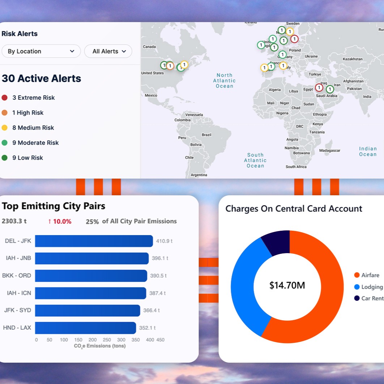Viewport: 384px width, 384px height.
Task: Click the Car Rental legend entry
Action: [x=369, y=298]
